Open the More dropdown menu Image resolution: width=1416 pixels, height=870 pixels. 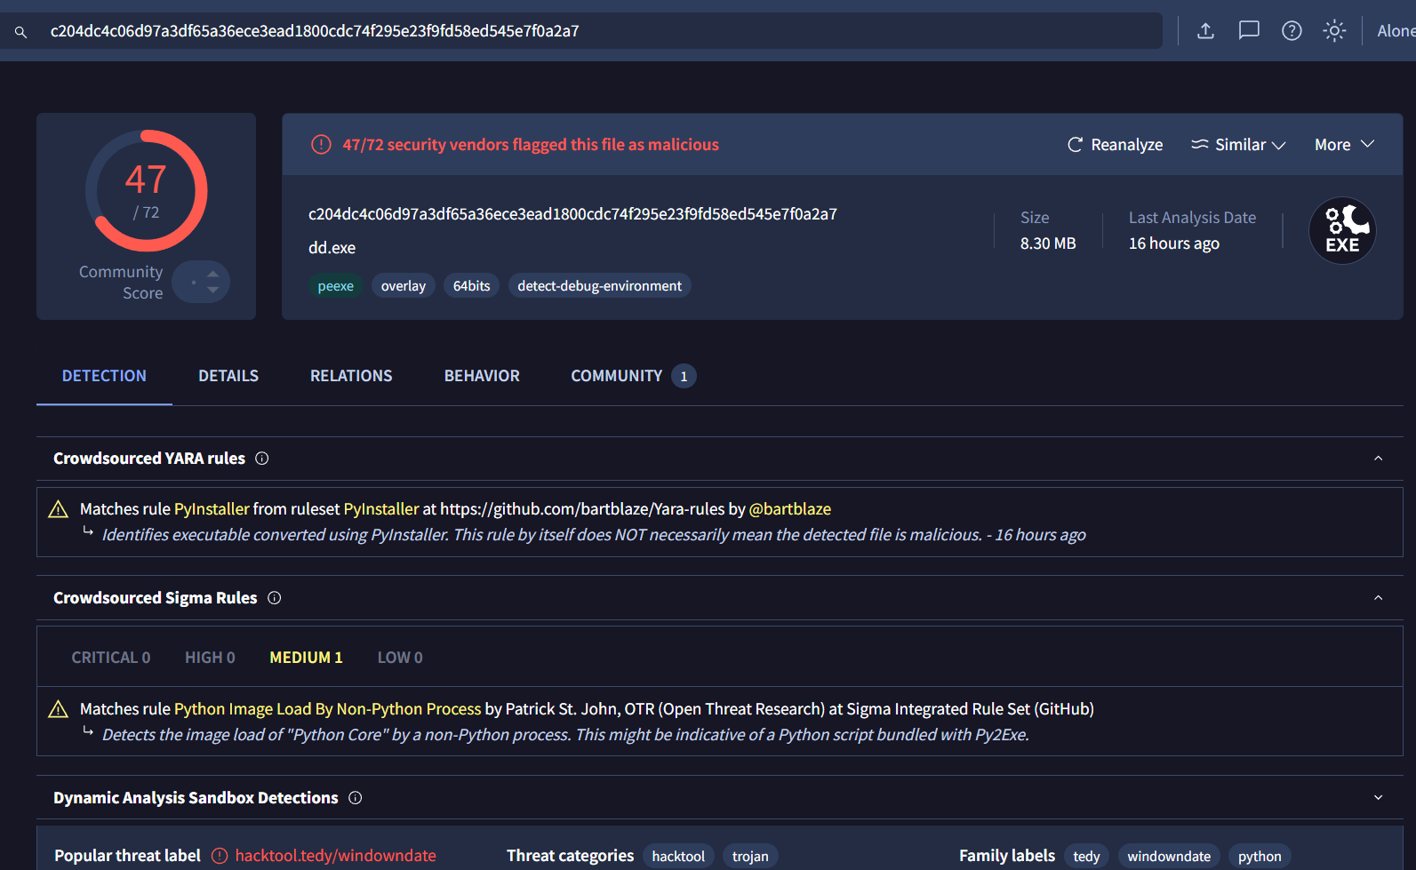click(1344, 145)
